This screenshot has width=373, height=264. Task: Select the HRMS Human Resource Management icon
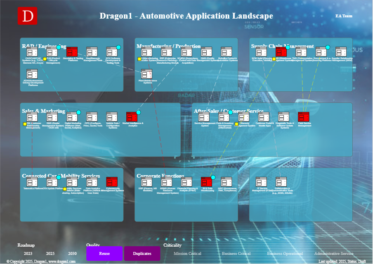[167, 182]
